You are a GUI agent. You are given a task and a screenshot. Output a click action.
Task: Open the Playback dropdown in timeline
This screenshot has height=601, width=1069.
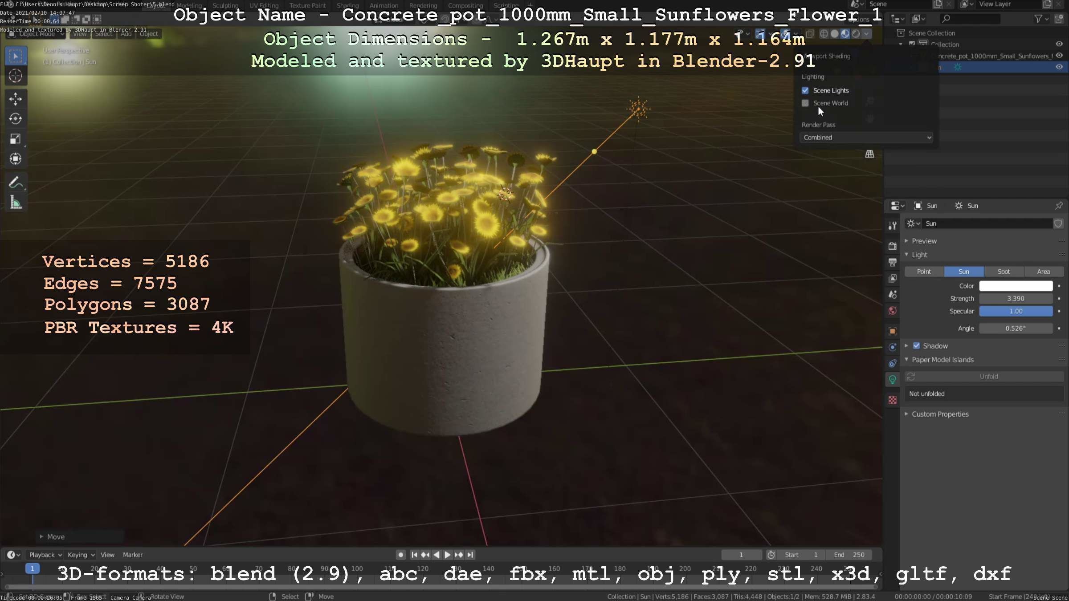click(45, 555)
